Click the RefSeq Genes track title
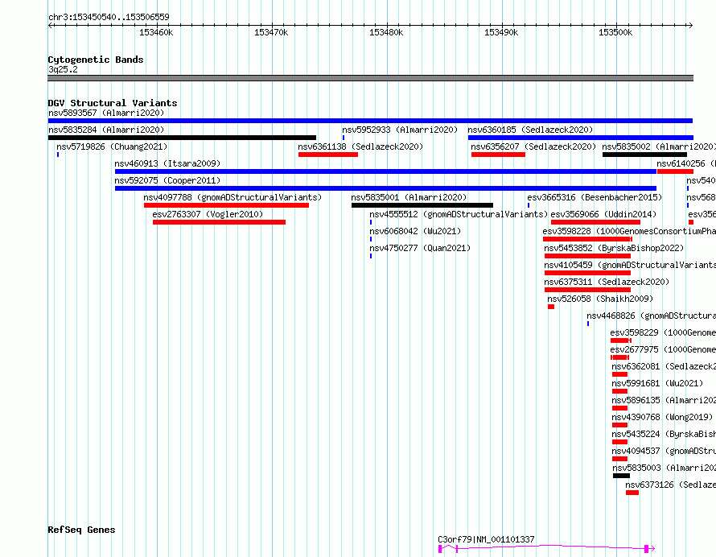This screenshot has height=557, width=716. [81, 530]
